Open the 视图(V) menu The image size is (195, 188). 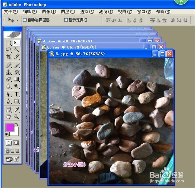coord(125,12)
